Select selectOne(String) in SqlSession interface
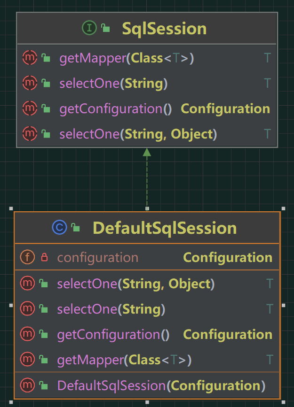The image size is (294, 407). click(x=147, y=83)
